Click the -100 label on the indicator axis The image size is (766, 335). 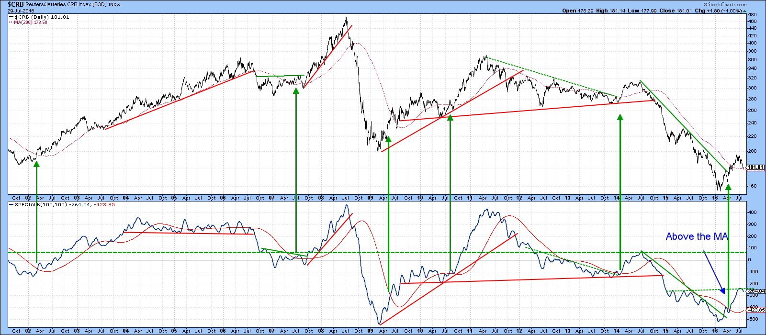point(753,272)
